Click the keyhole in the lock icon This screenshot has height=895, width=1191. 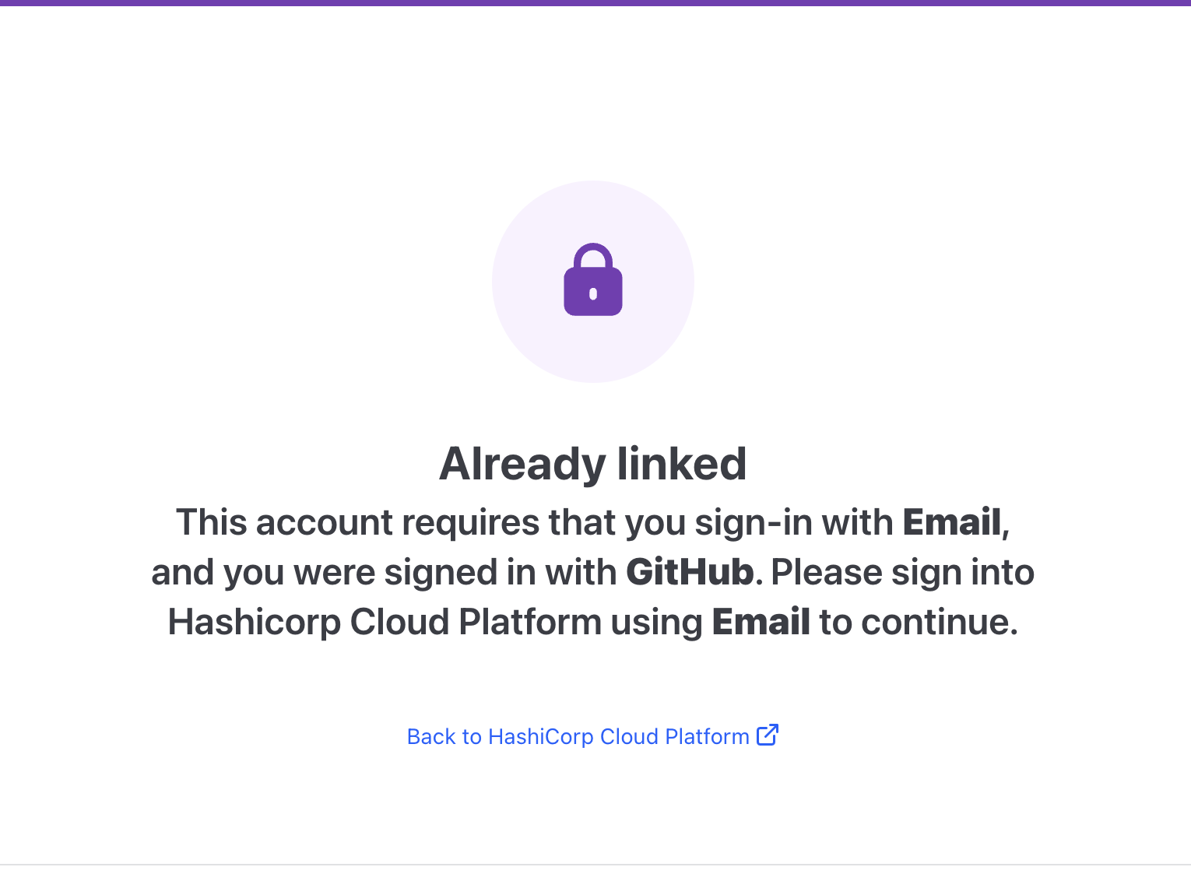pyautogui.click(x=593, y=293)
